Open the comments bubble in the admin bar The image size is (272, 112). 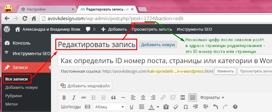tap(91, 29)
